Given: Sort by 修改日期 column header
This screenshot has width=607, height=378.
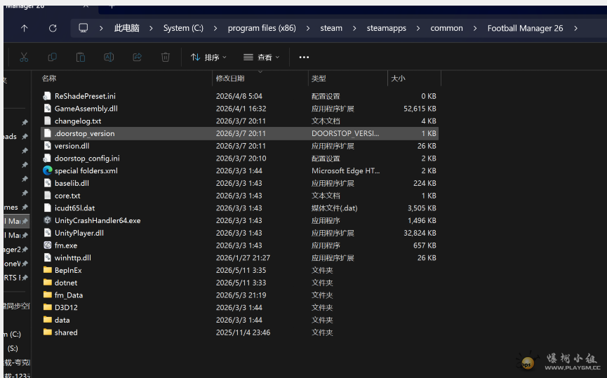Looking at the screenshot, I should point(230,79).
